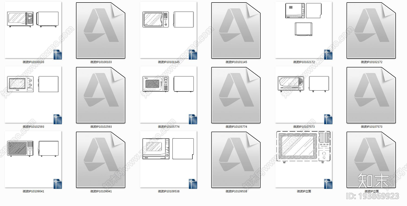Viewport: 407px width, 206px height.
Task: Click the 微波炉10102172 label under the drawing preview
Action: pyautogui.click(x=304, y=62)
